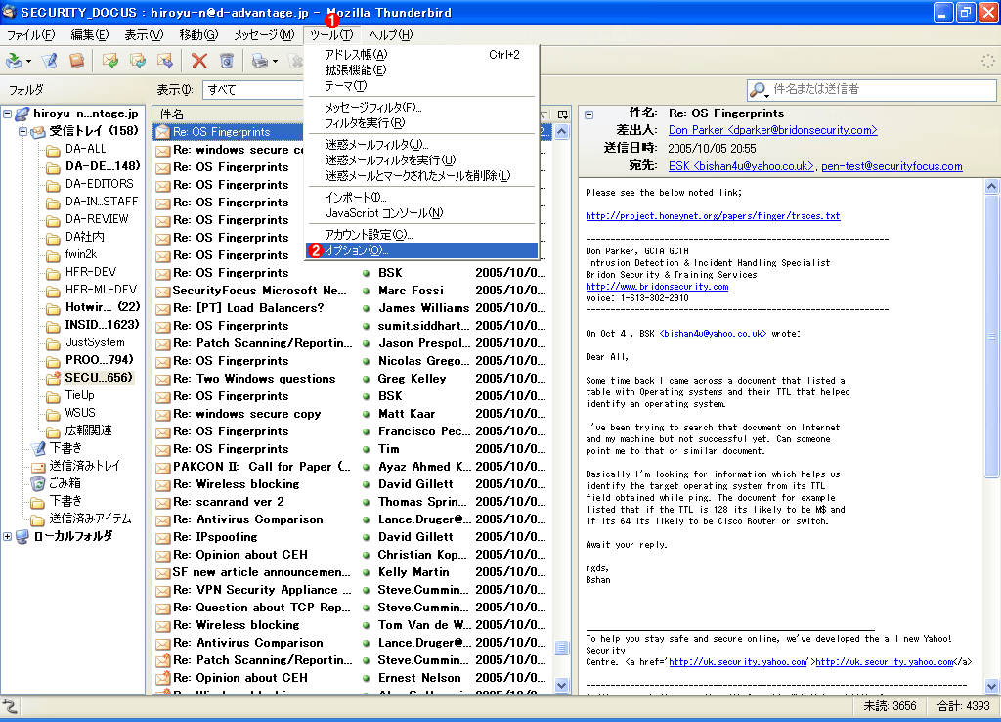This screenshot has width=1001, height=722.
Task: Click the Reply All toolbar icon
Action: (137, 61)
